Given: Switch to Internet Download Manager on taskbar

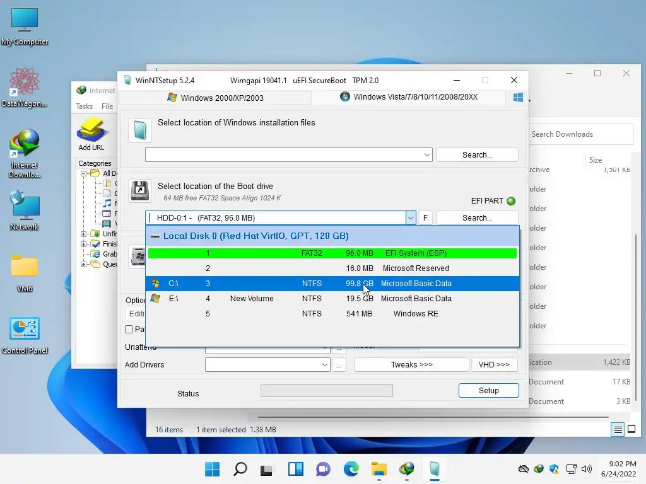Looking at the screenshot, I should (x=407, y=469).
